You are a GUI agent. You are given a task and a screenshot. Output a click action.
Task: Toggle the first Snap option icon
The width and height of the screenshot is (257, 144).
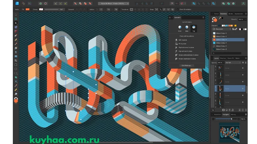[157, 10]
